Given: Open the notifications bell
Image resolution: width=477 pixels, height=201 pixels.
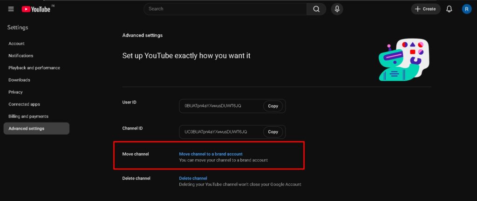Looking at the screenshot, I should [x=449, y=9].
